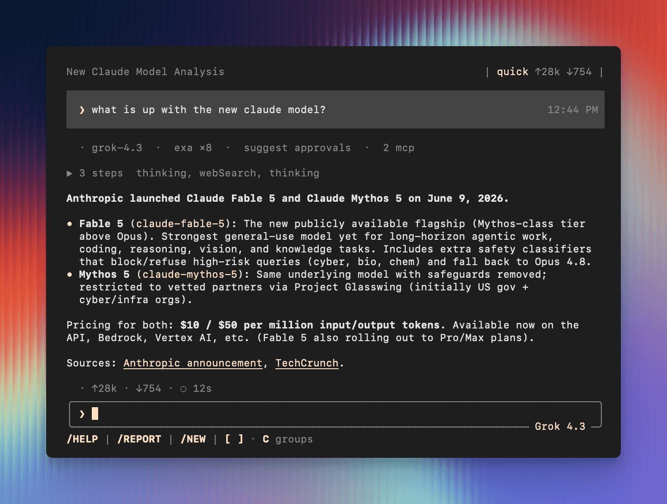
Task: Click the 'thinking, webSearch, thinking' steps summary
Action: [228, 173]
